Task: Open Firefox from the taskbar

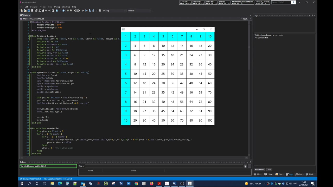Action: [x=151, y=184]
